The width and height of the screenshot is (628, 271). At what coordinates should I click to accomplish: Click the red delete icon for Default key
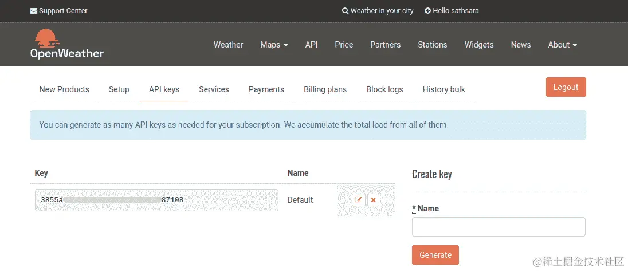click(373, 200)
